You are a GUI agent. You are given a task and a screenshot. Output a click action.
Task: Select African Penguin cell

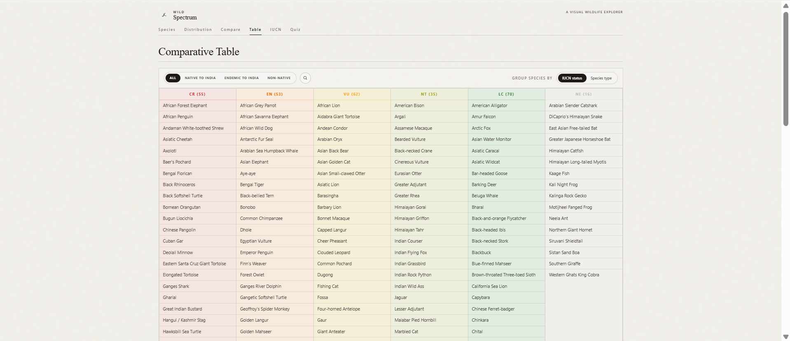point(197,117)
